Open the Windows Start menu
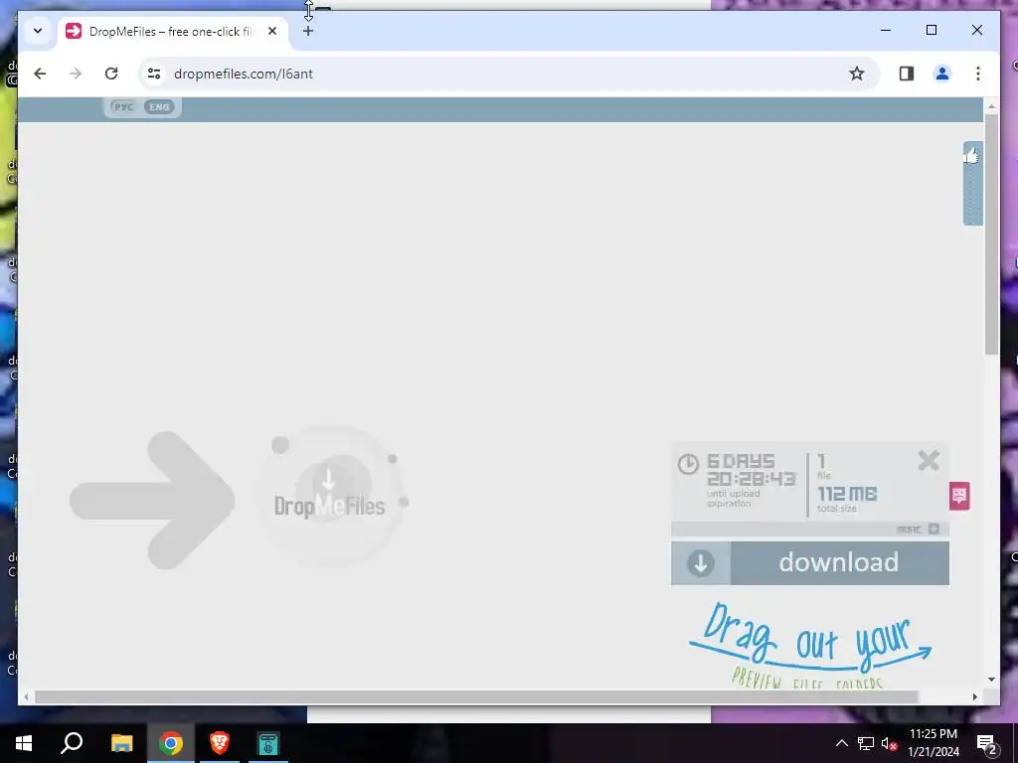 pyautogui.click(x=24, y=743)
